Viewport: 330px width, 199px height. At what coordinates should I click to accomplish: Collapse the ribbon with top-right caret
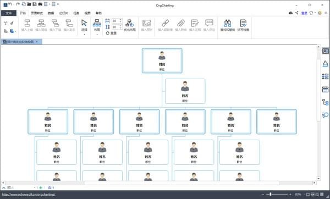326,13
